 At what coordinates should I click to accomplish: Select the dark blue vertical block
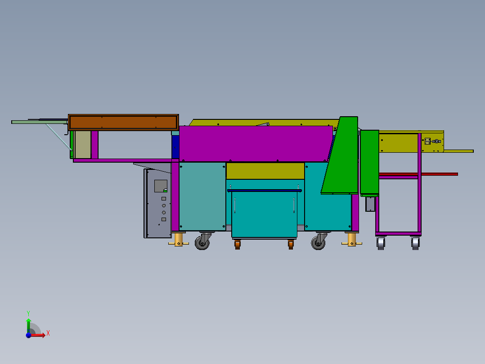point(175,147)
